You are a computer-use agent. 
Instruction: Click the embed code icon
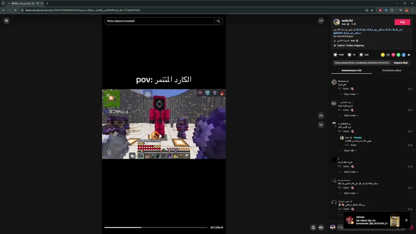tap(388, 55)
